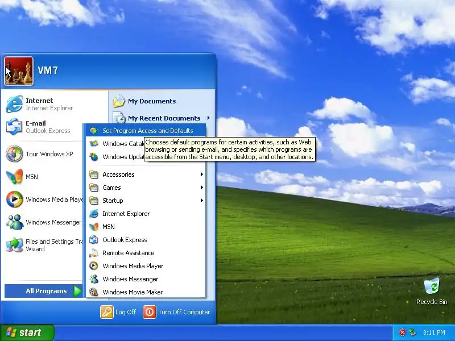
Task: Click the Windows Messenger icon in left pane
Action: pyautogui.click(x=14, y=222)
